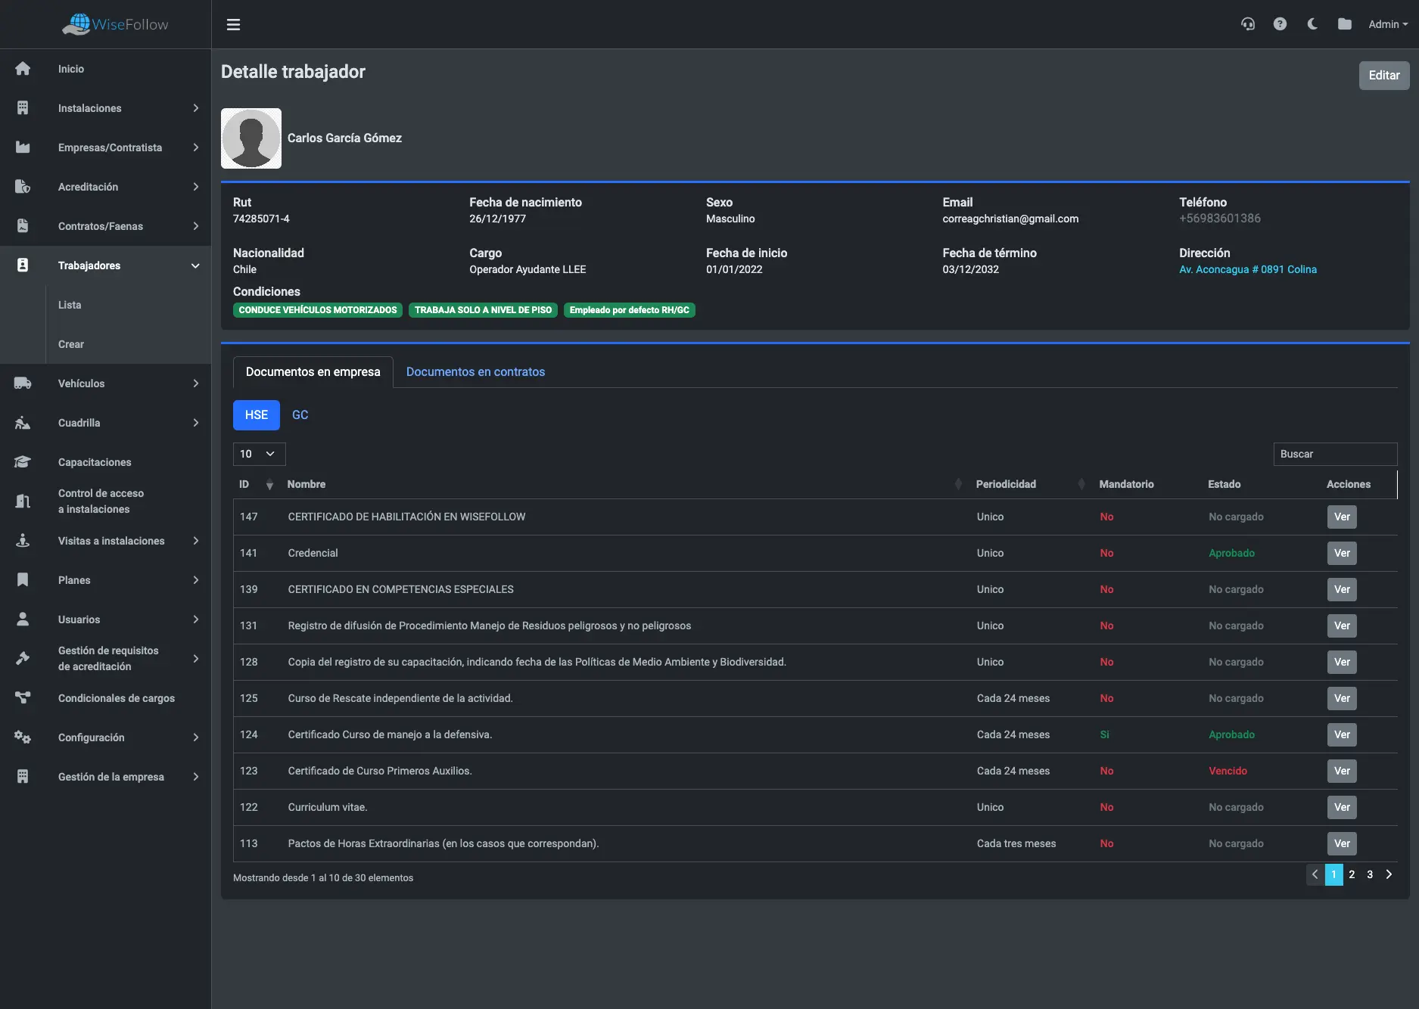
Task: Switch to Documentos en empresa tab
Action: coord(313,372)
